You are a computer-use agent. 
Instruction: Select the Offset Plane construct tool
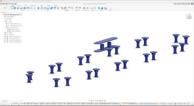tap(84, 8)
